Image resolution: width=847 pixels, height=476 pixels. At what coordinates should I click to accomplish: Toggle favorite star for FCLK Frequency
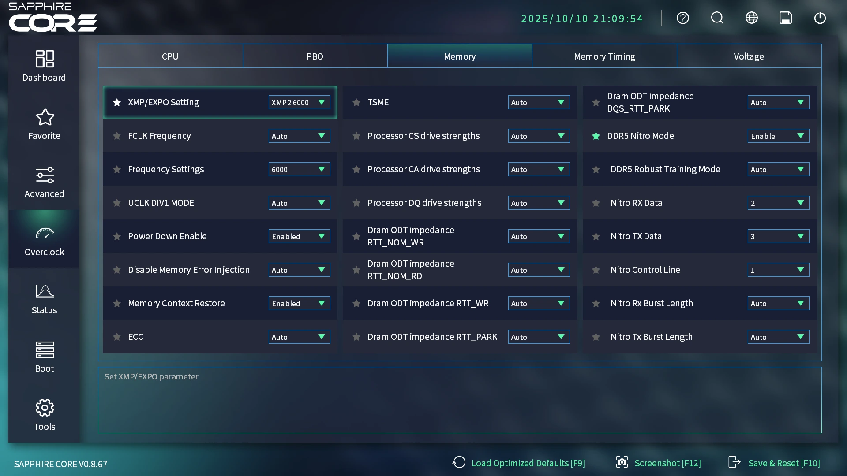tap(117, 136)
